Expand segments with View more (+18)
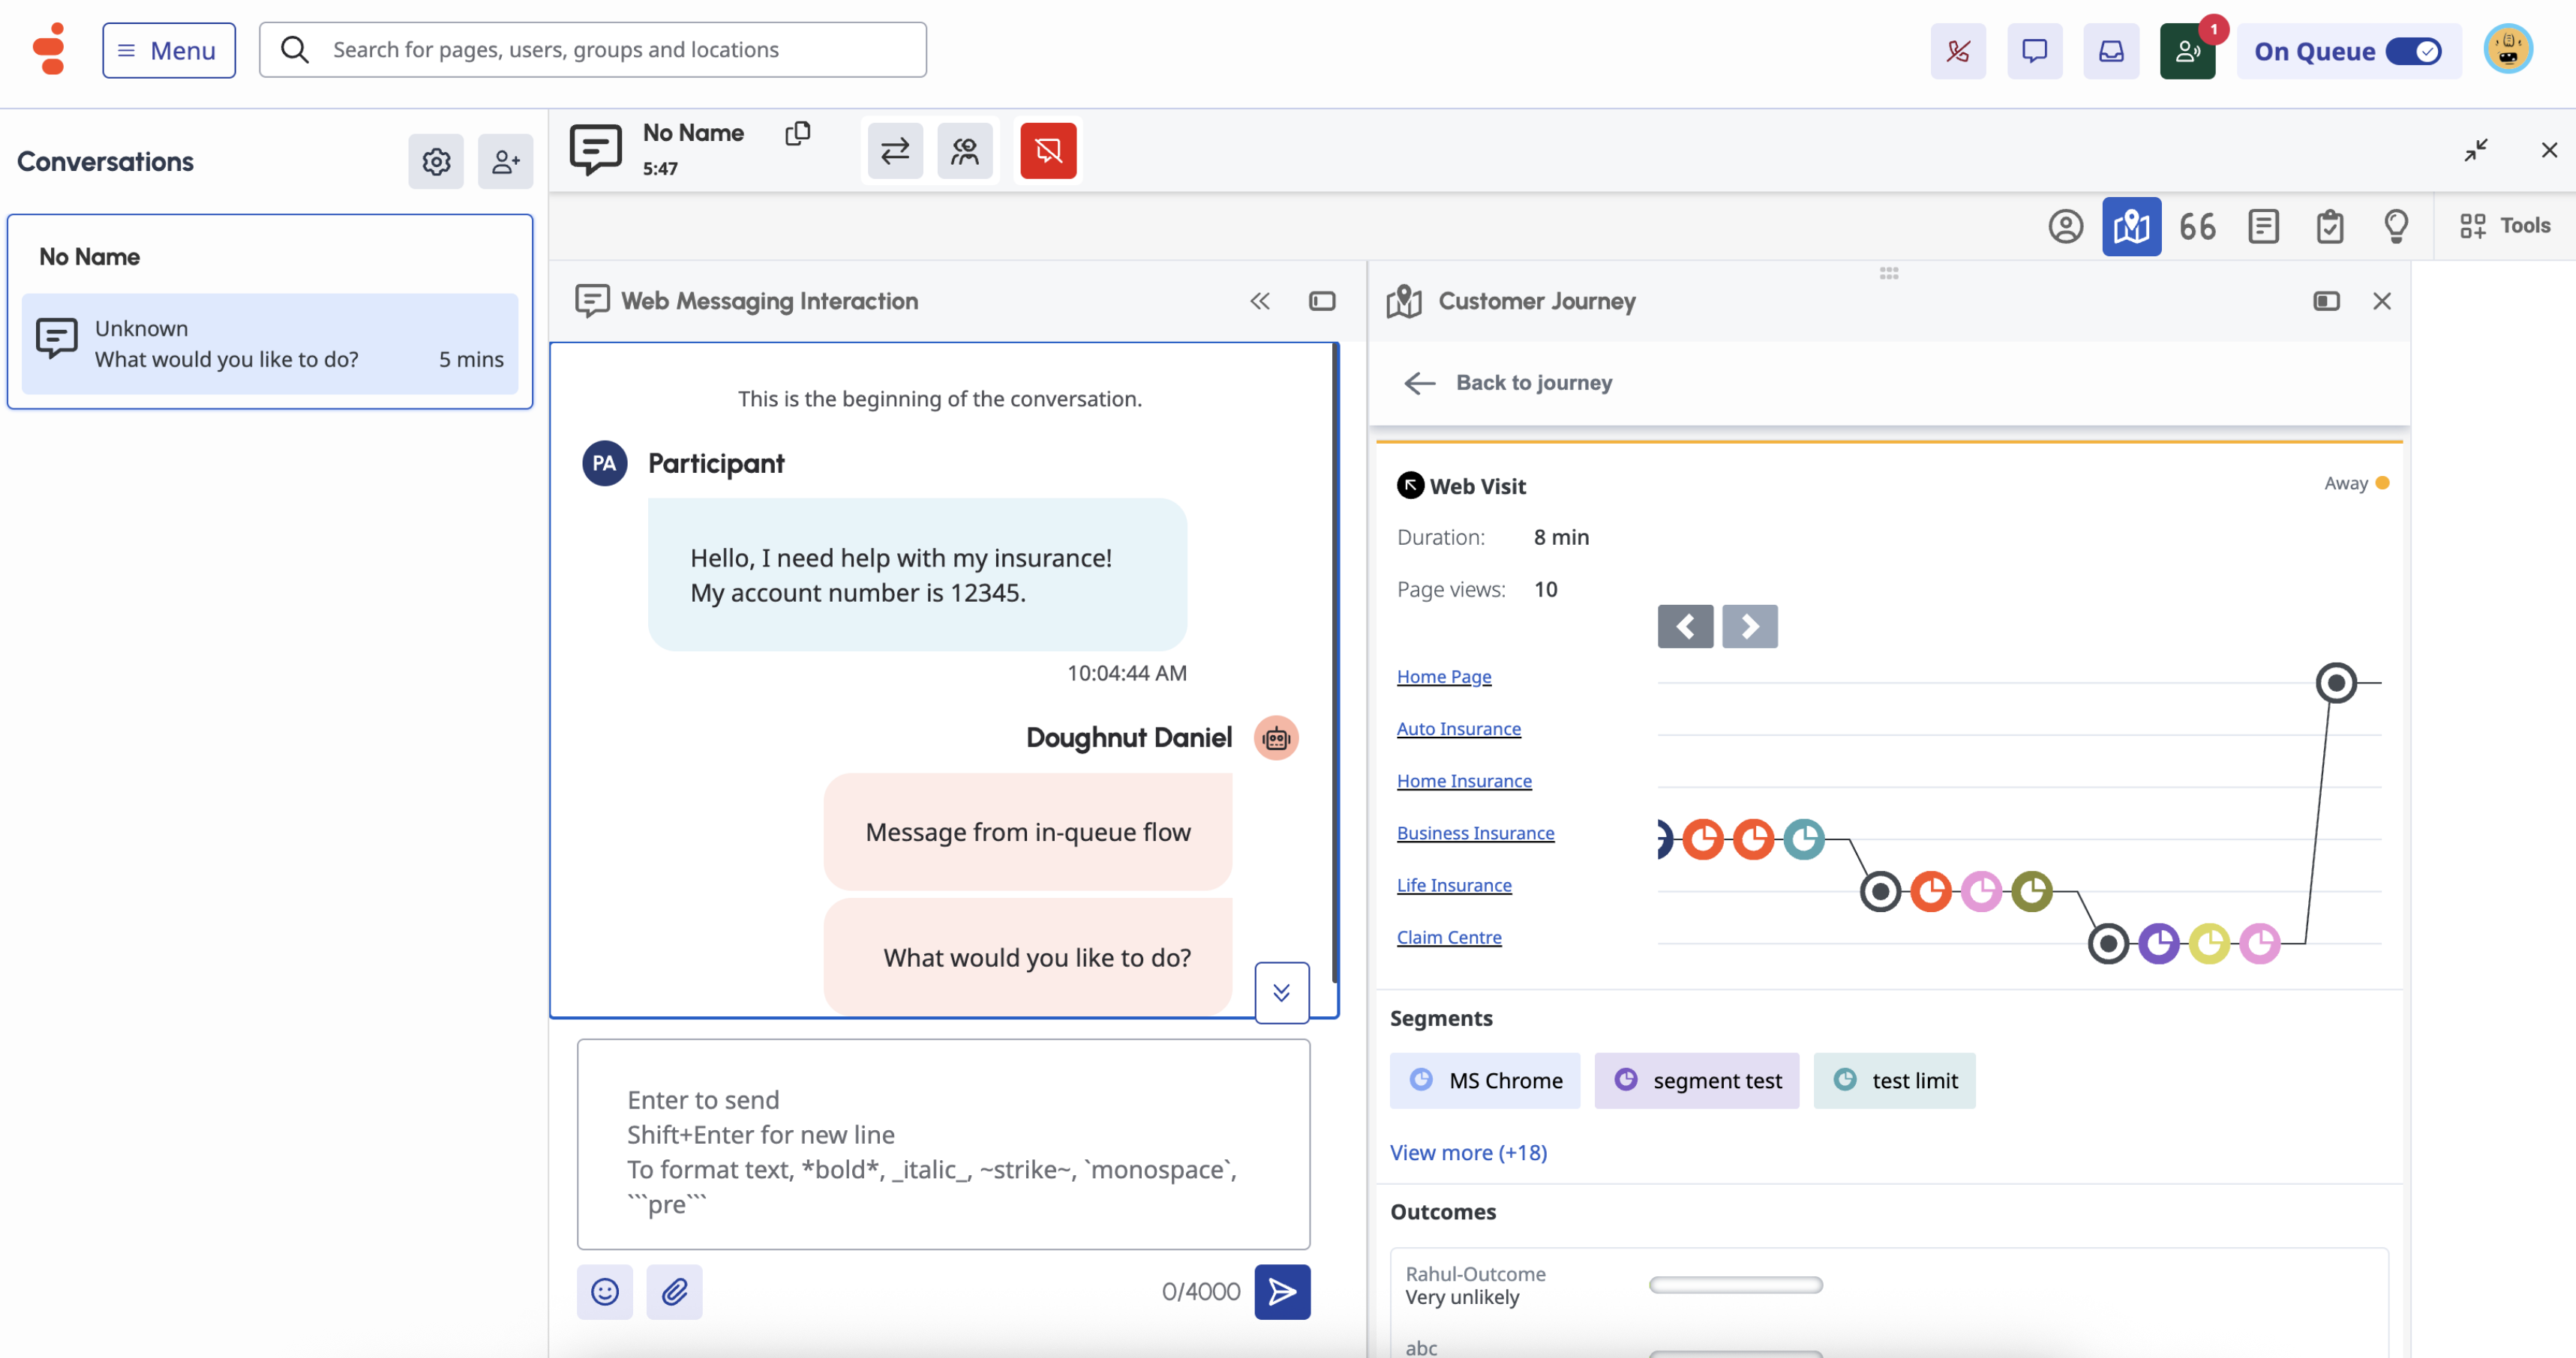Viewport: 2576px width, 1358px height. click(1467, 1152)
